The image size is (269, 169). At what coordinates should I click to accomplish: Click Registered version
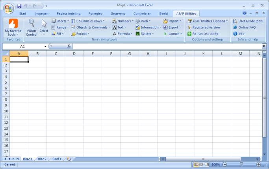pos(204,28)
